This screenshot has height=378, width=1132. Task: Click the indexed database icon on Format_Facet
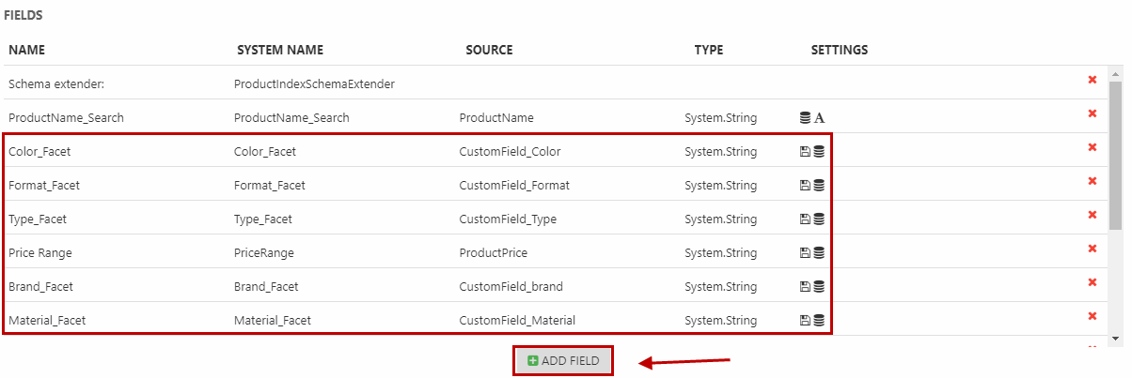tap(819, 186)
